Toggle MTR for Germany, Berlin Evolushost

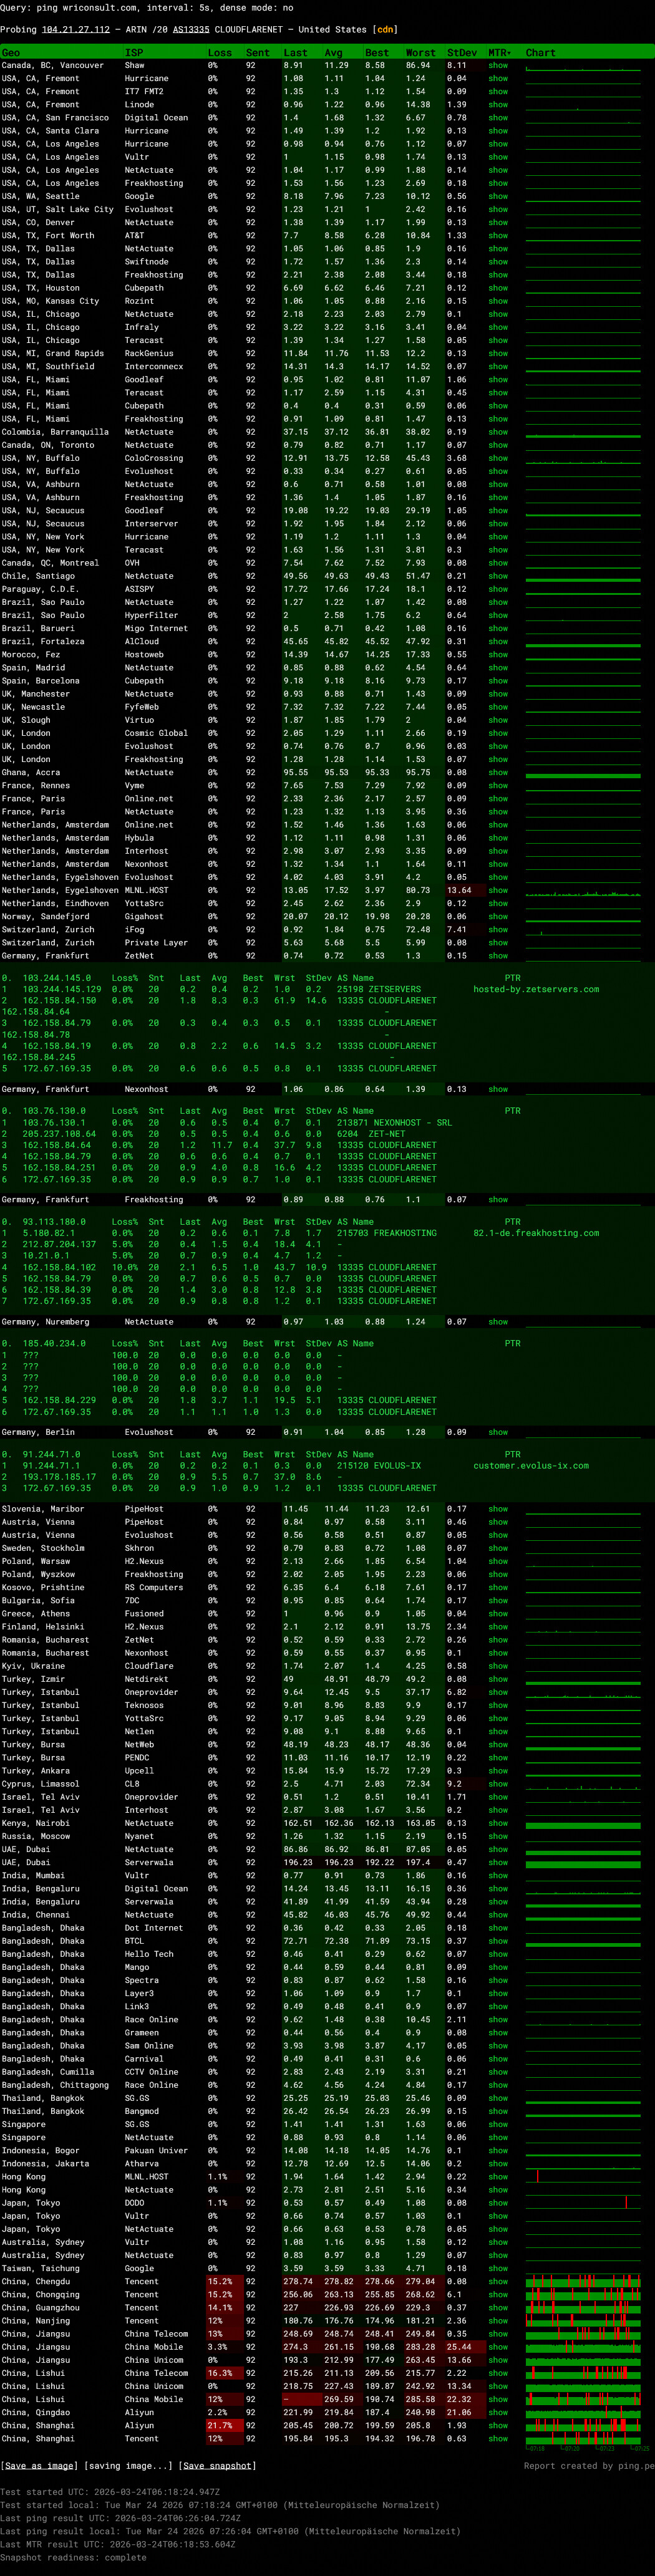pos(497,1433)
